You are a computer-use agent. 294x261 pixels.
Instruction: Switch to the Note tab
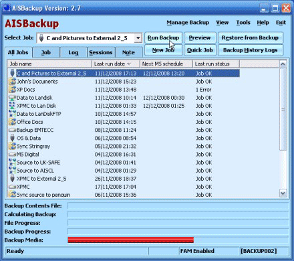click(128, 53)
